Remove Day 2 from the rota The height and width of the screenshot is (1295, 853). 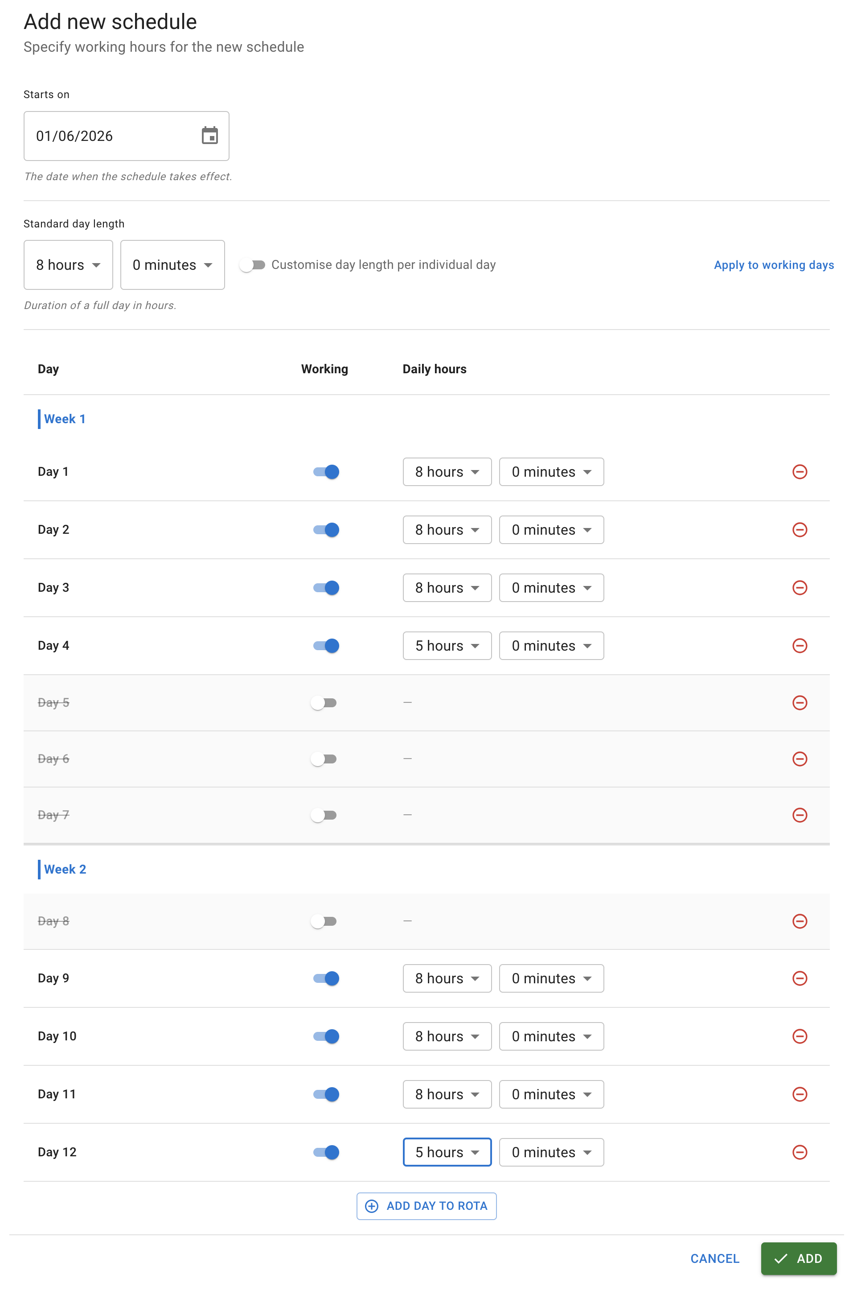click(799, 530)
